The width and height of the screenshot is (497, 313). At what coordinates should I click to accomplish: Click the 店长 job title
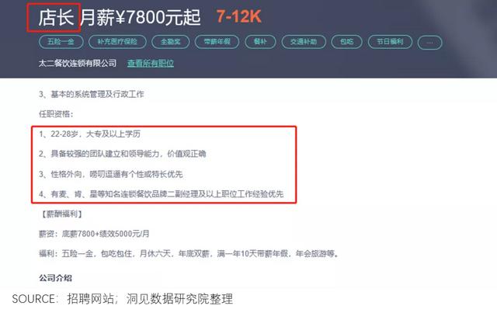pyautogui.click(x=56, y=17)
